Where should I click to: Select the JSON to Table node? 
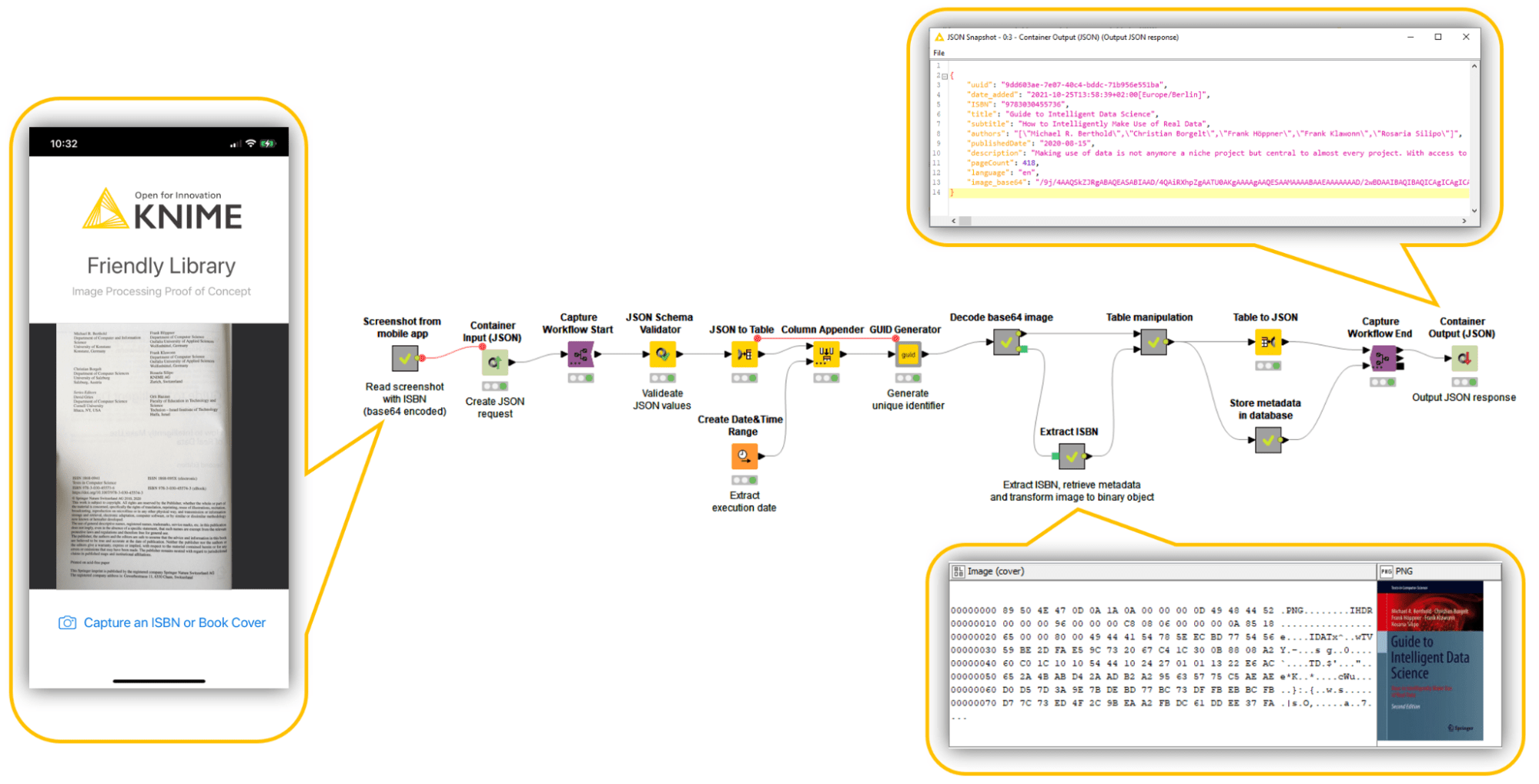tap(744, 354)
